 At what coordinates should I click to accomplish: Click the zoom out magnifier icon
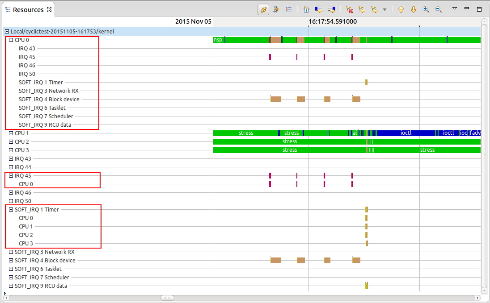pos(439,9)
